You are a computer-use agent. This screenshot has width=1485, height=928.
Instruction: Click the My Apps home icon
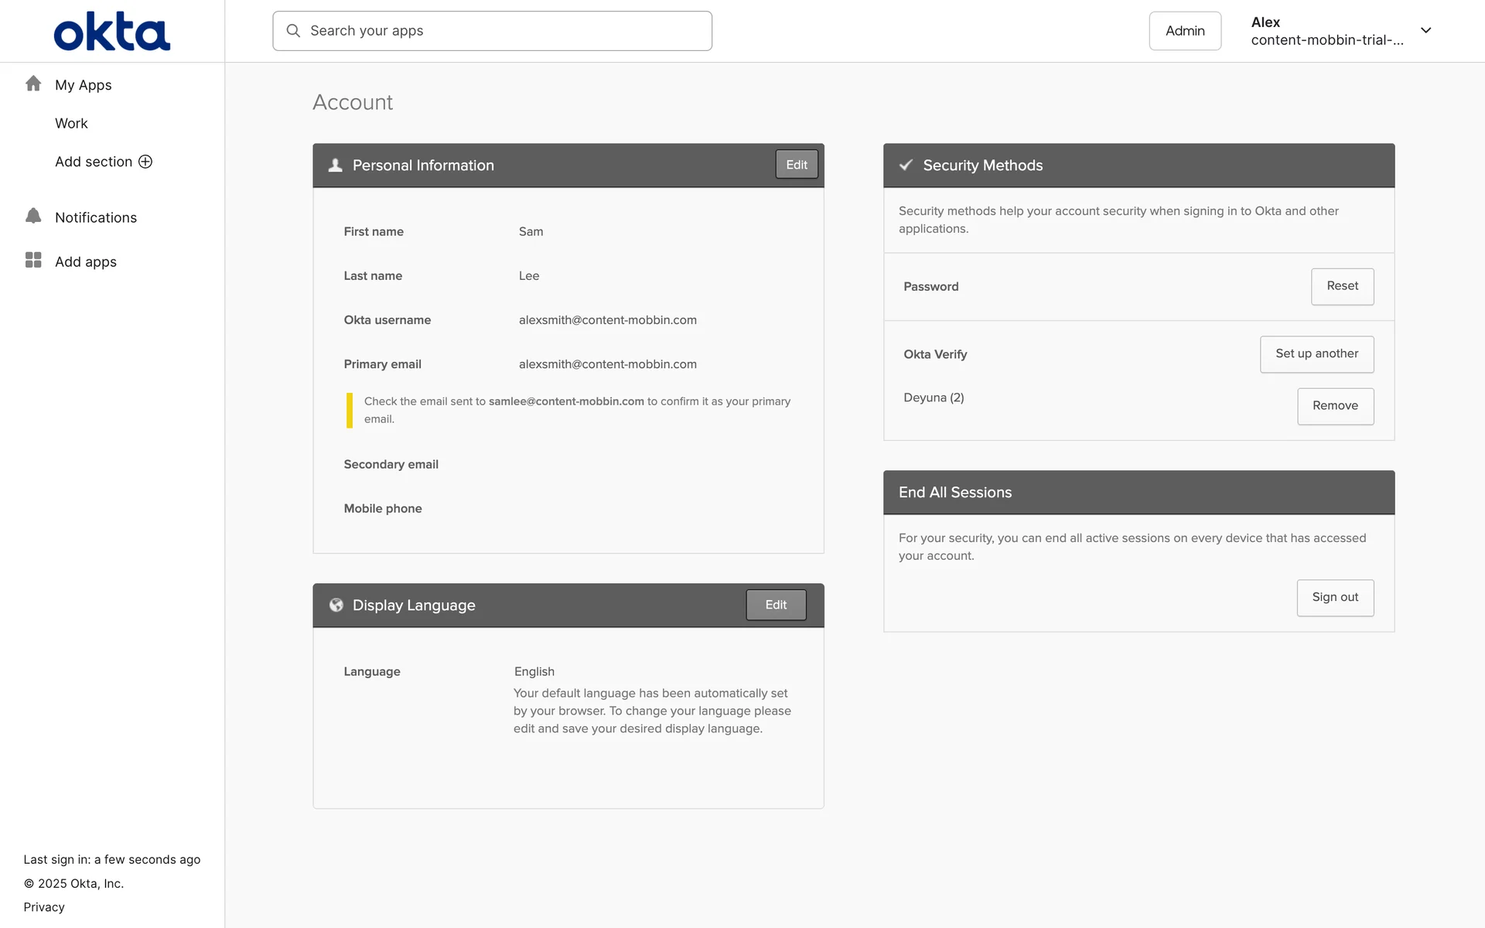(33, 84)
